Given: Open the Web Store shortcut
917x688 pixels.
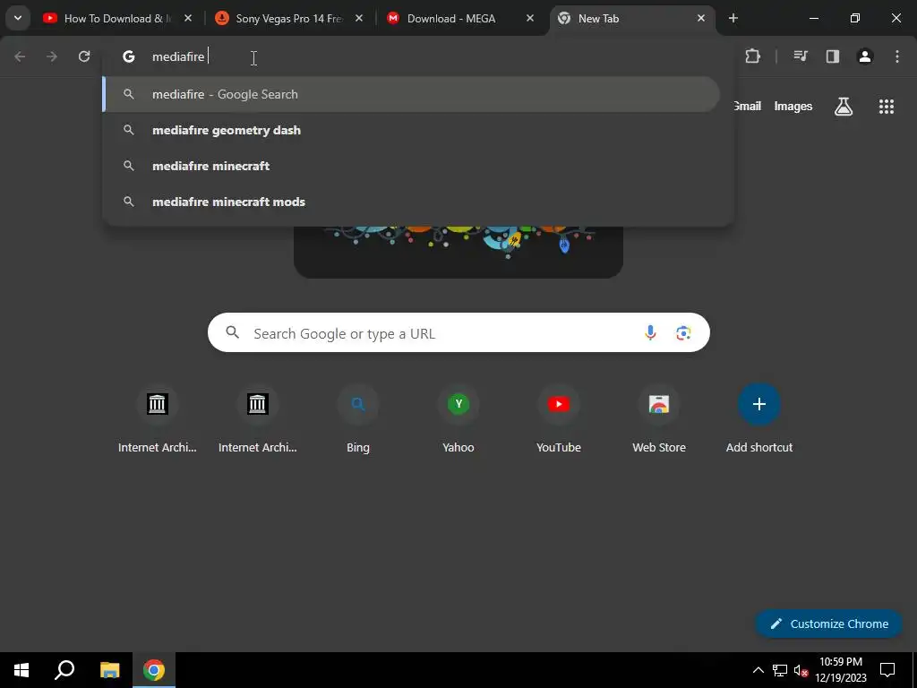Looking at the screenshot, I should tap(659, 419).
